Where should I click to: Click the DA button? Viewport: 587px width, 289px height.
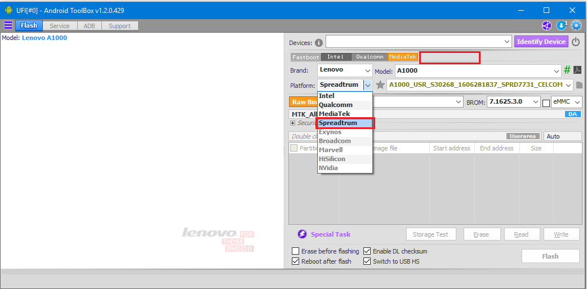(x=572, y=114)
